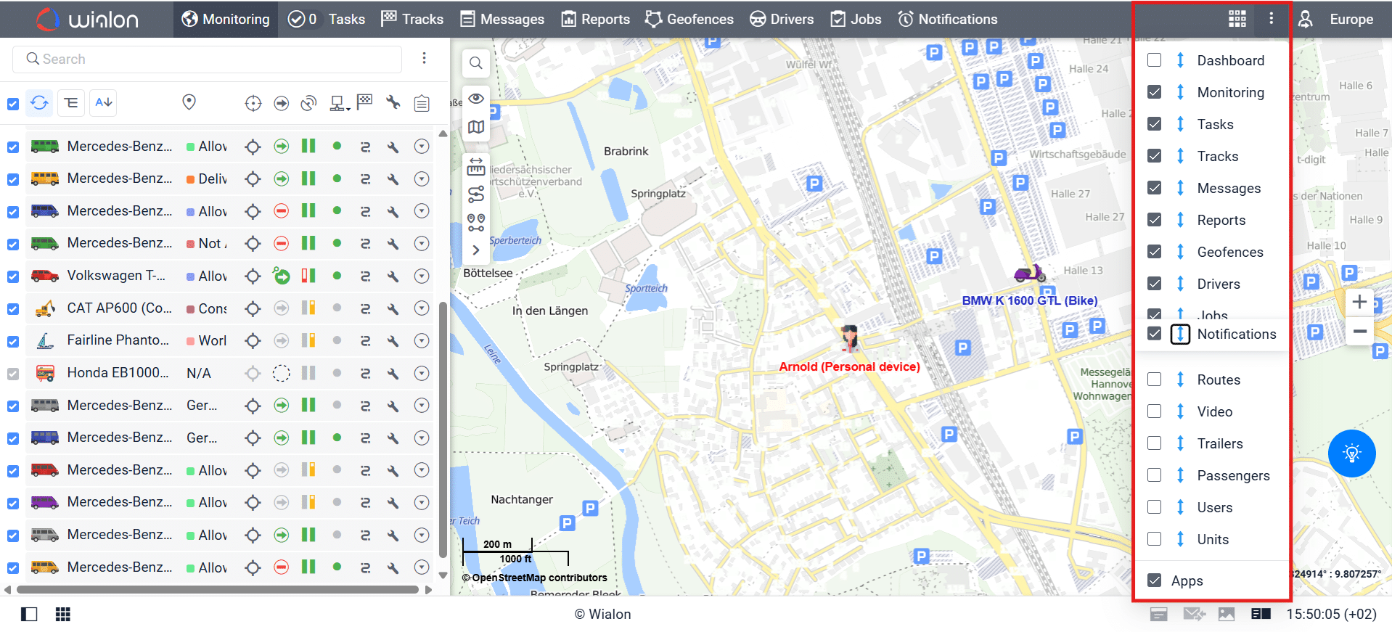Click the checkered flag column header icon

365,102
